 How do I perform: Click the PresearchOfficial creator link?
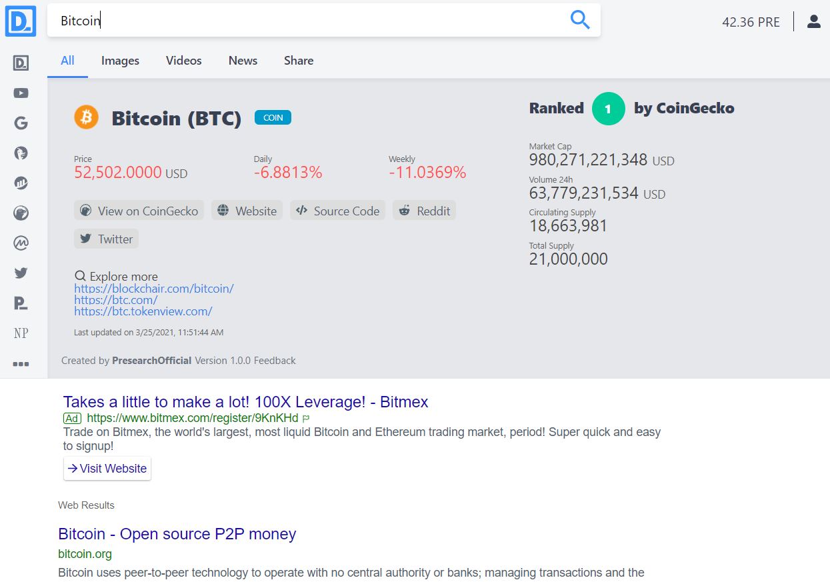[x=152, y=361]
